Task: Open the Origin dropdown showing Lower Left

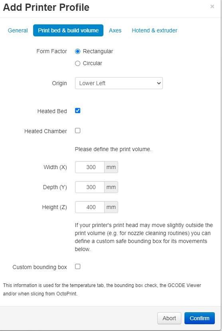Action: (119, 83)
